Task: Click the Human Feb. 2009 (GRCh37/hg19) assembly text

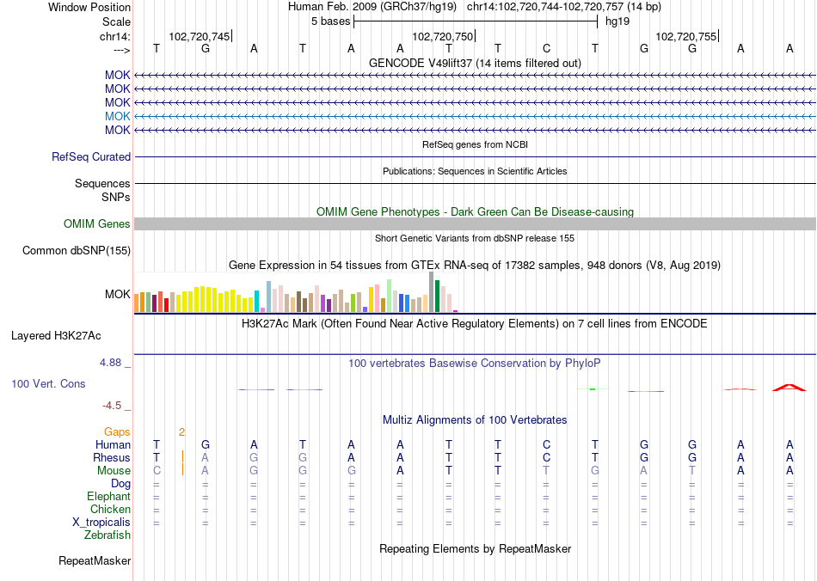Action: point(372,7)
